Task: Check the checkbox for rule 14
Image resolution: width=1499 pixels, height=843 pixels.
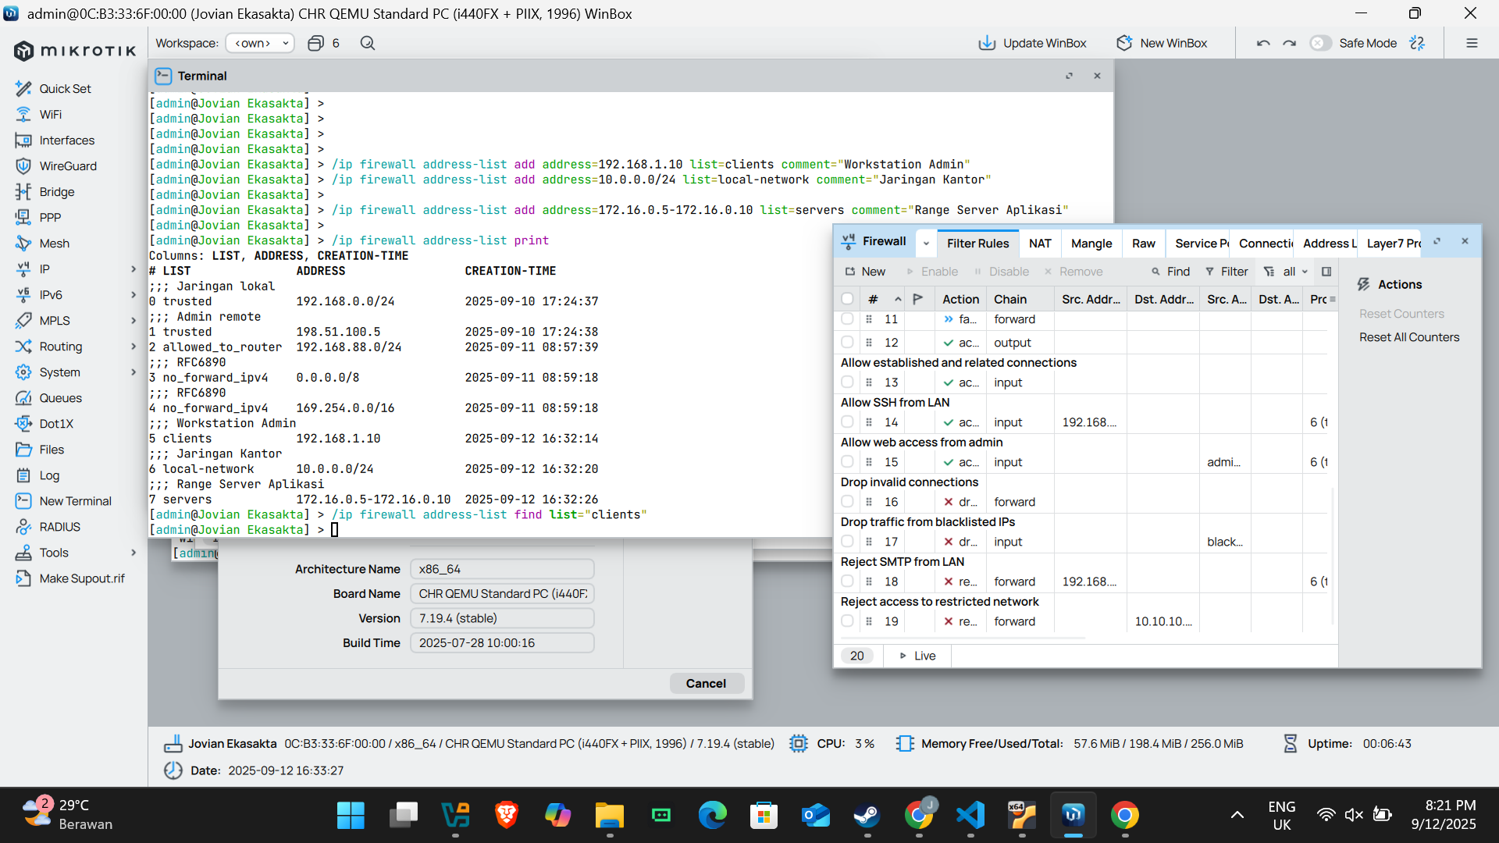Action: pos(847,422)
